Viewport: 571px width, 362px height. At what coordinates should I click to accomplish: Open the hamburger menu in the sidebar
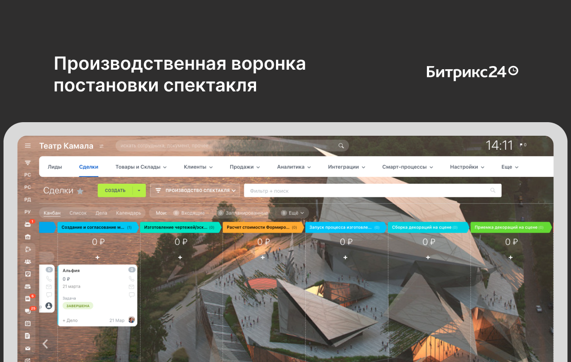tap(28, 146)
